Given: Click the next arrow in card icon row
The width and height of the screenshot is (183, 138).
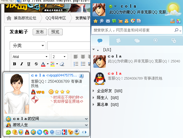Looking at the screenshot, I should coord(86,132).
